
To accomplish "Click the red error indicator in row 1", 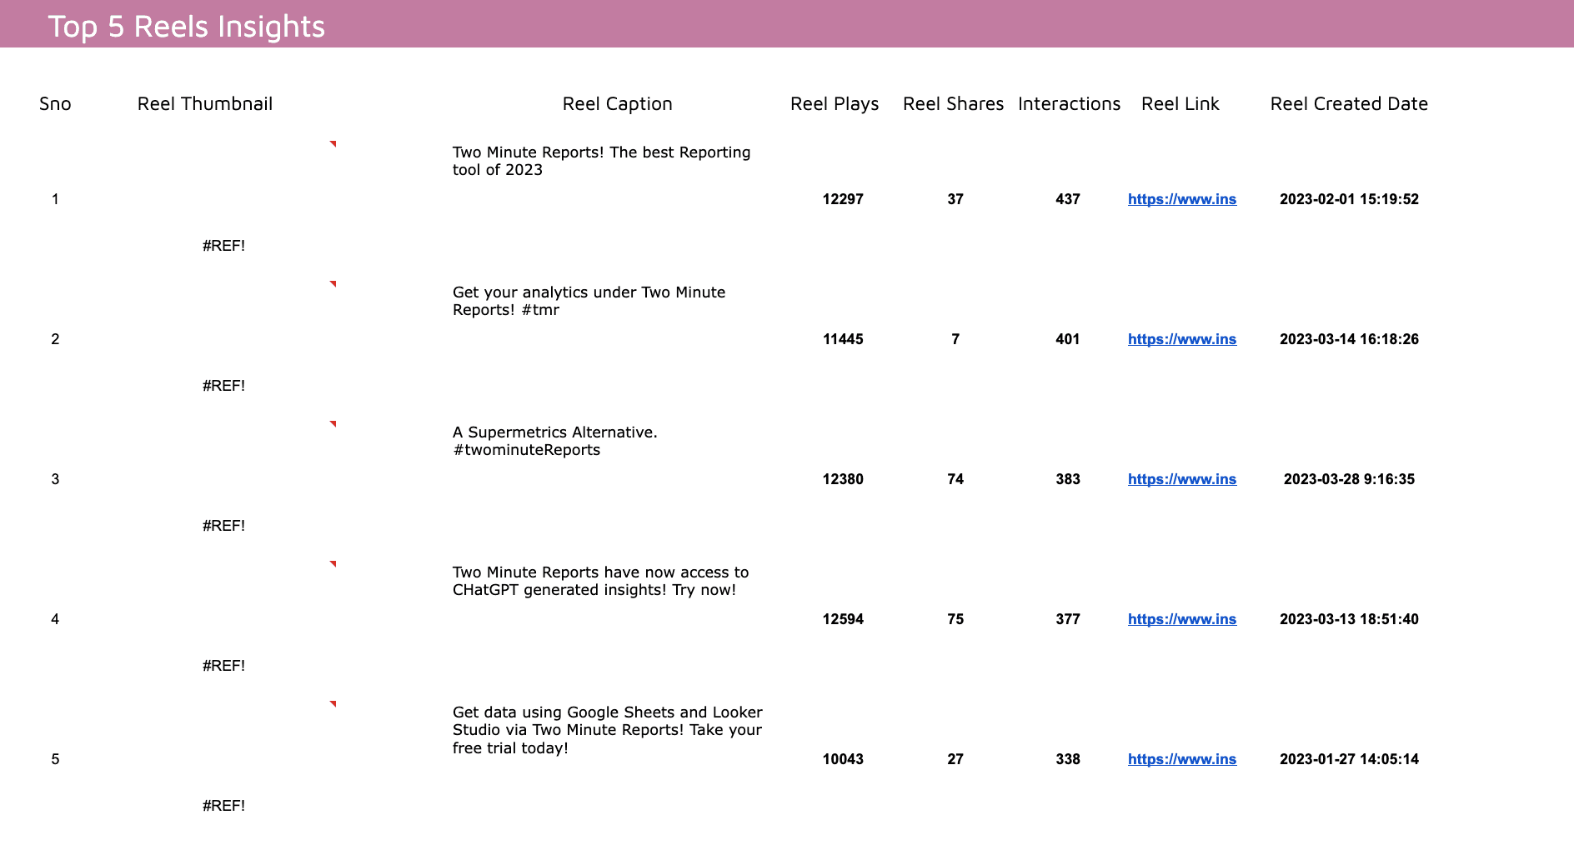I will pyautogui.click(x=333, y=144).
